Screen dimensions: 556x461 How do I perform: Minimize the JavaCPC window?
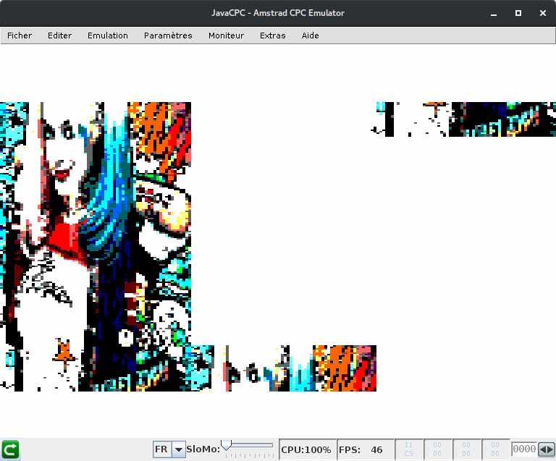pyautogui.click(x=494, y=14)
